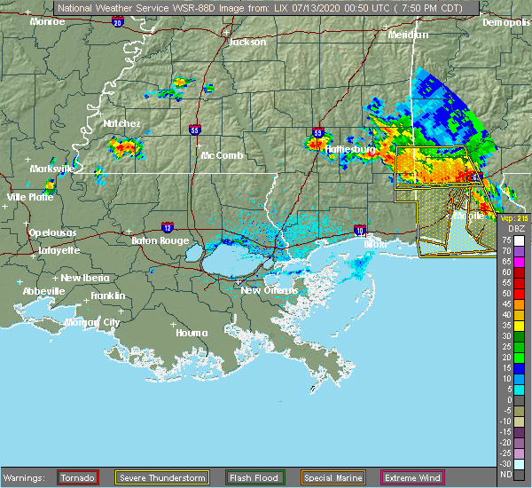Image resolution: width=532 pixels, height=488 pixels.
Task: Click the 20 DBZ light green swatch
Action: [x=519, y=358]
